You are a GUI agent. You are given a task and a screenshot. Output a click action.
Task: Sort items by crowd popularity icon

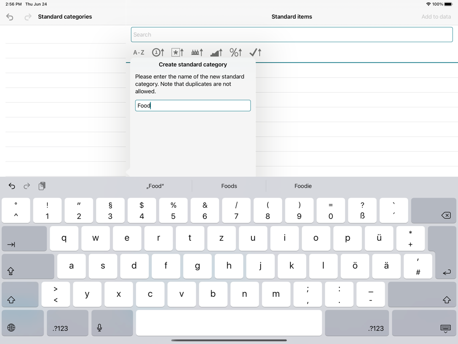pyautogui.click(x=197, y=52)
